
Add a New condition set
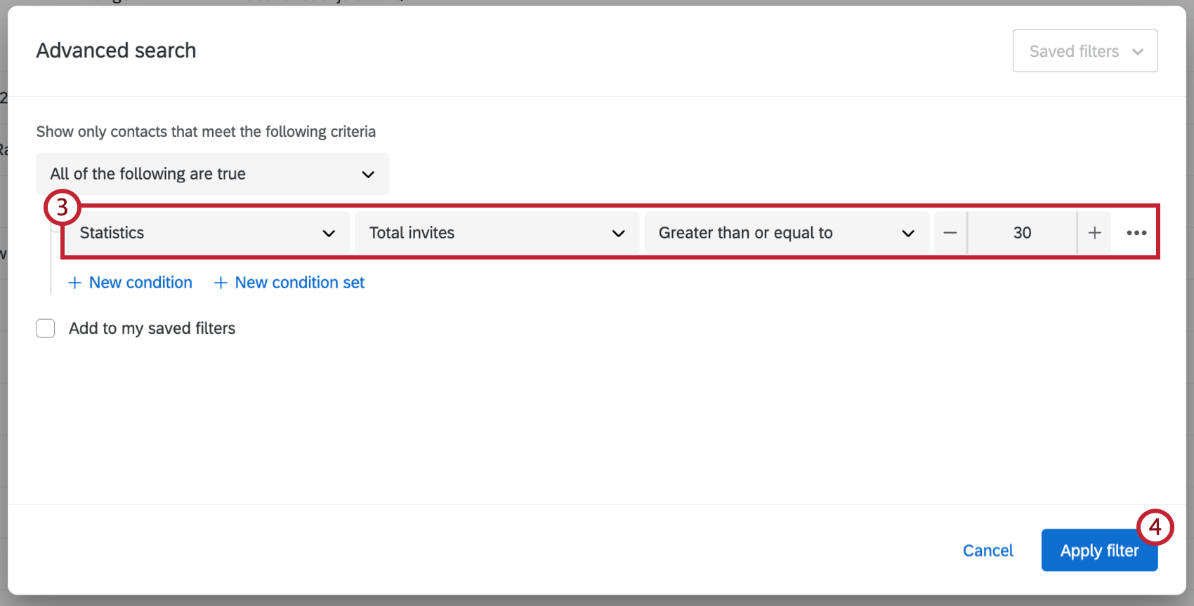pos(299,283)
